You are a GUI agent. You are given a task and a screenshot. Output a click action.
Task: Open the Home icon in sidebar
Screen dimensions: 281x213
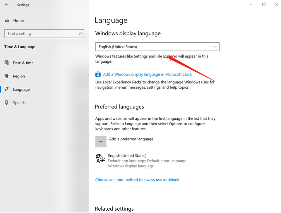(7, 20)
